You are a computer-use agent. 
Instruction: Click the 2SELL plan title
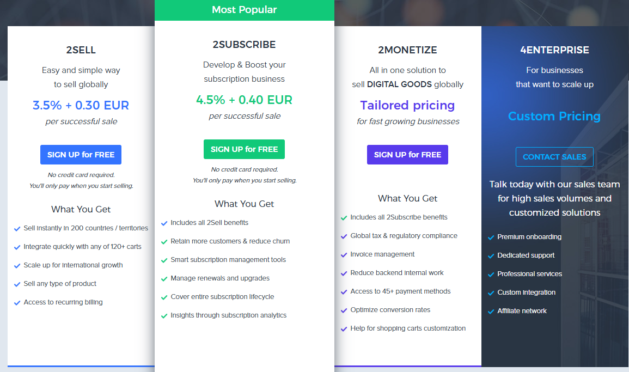[x=81, y=50]
